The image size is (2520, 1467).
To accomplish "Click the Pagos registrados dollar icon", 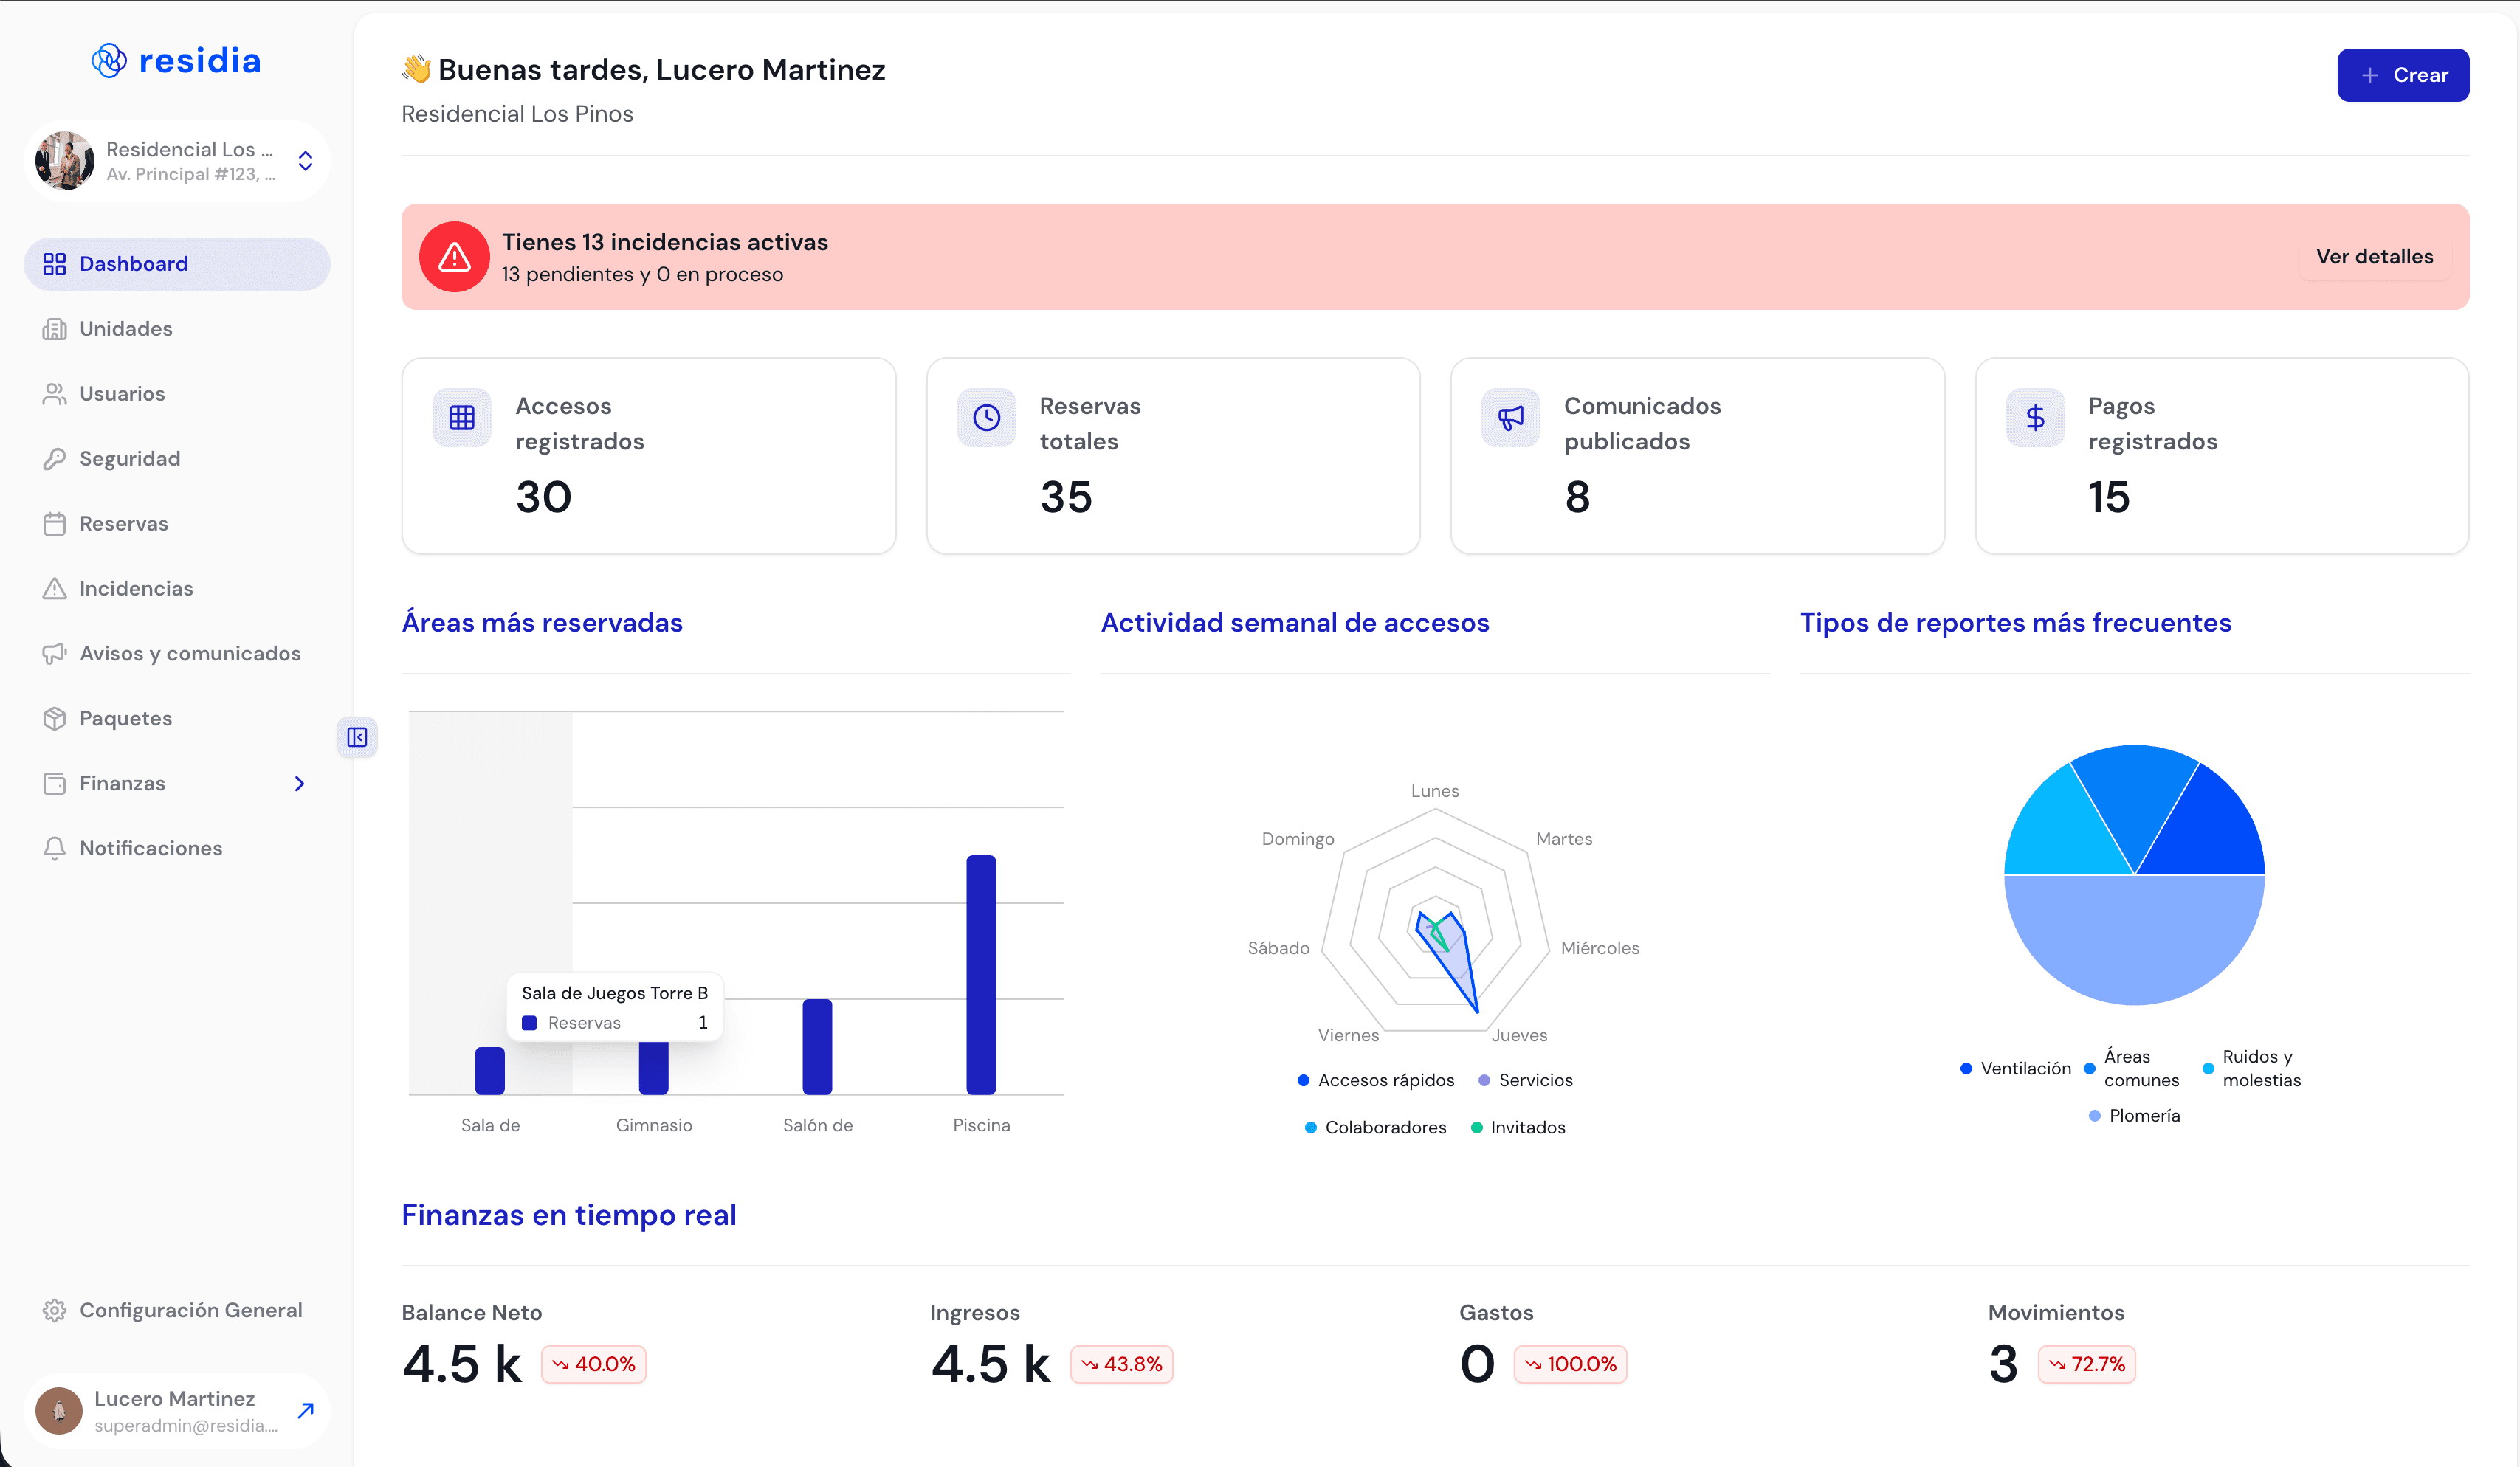I will pyautogui.click(x=2035, y=418).
